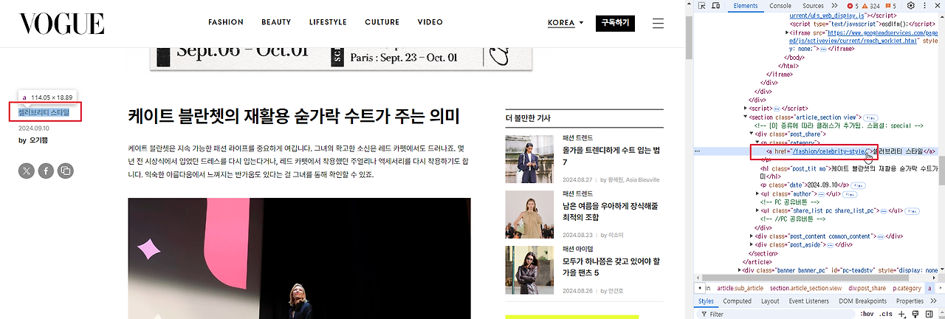This screenshot has width=945, height=319.
Task: Open the 셀러브리티 스타일 category link
Action: pyautogui.click(x=44, y=112)
